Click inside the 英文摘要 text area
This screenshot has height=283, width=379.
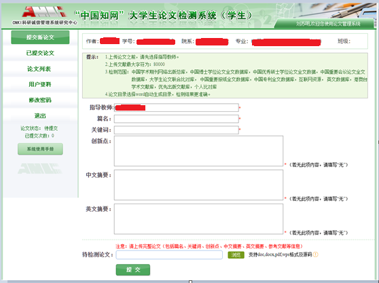coord(198,219)
